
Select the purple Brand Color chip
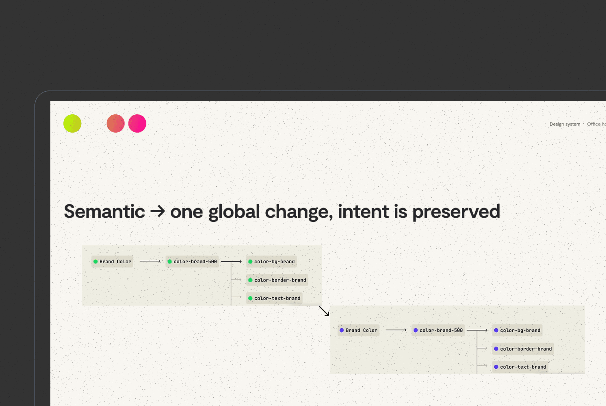(358, 330)
